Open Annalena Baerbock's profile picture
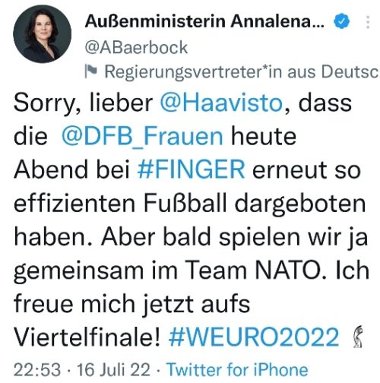This screenshot has width=380, height=383. 42,34
